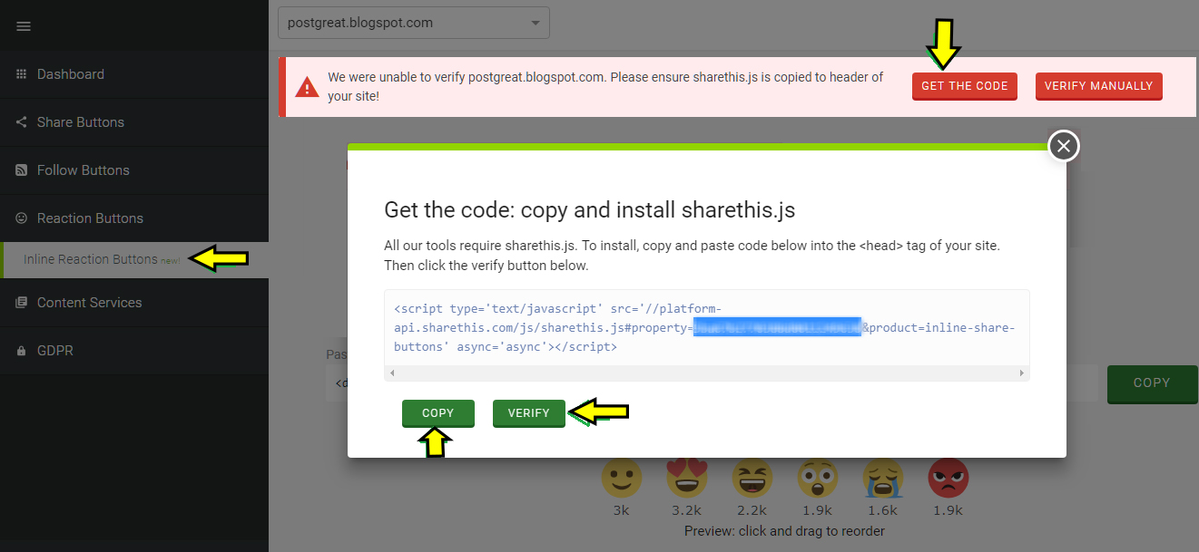Click the 1.6k reaction count

click(882, 510)
